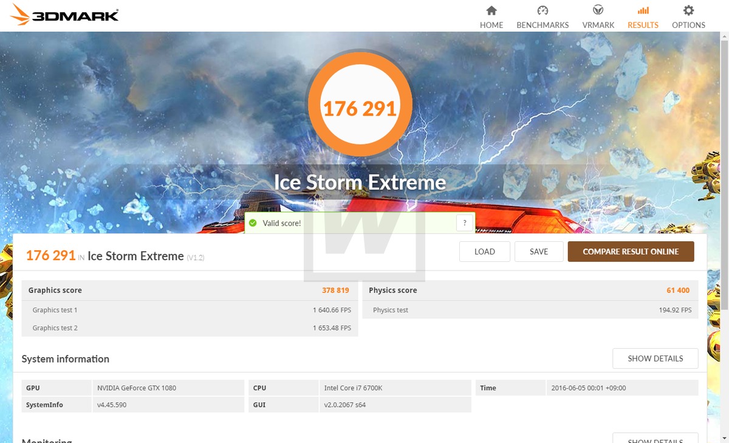Click the green valid score checkmark icon
The height and width of the screenshot is (443, 729).
(253, 223)
